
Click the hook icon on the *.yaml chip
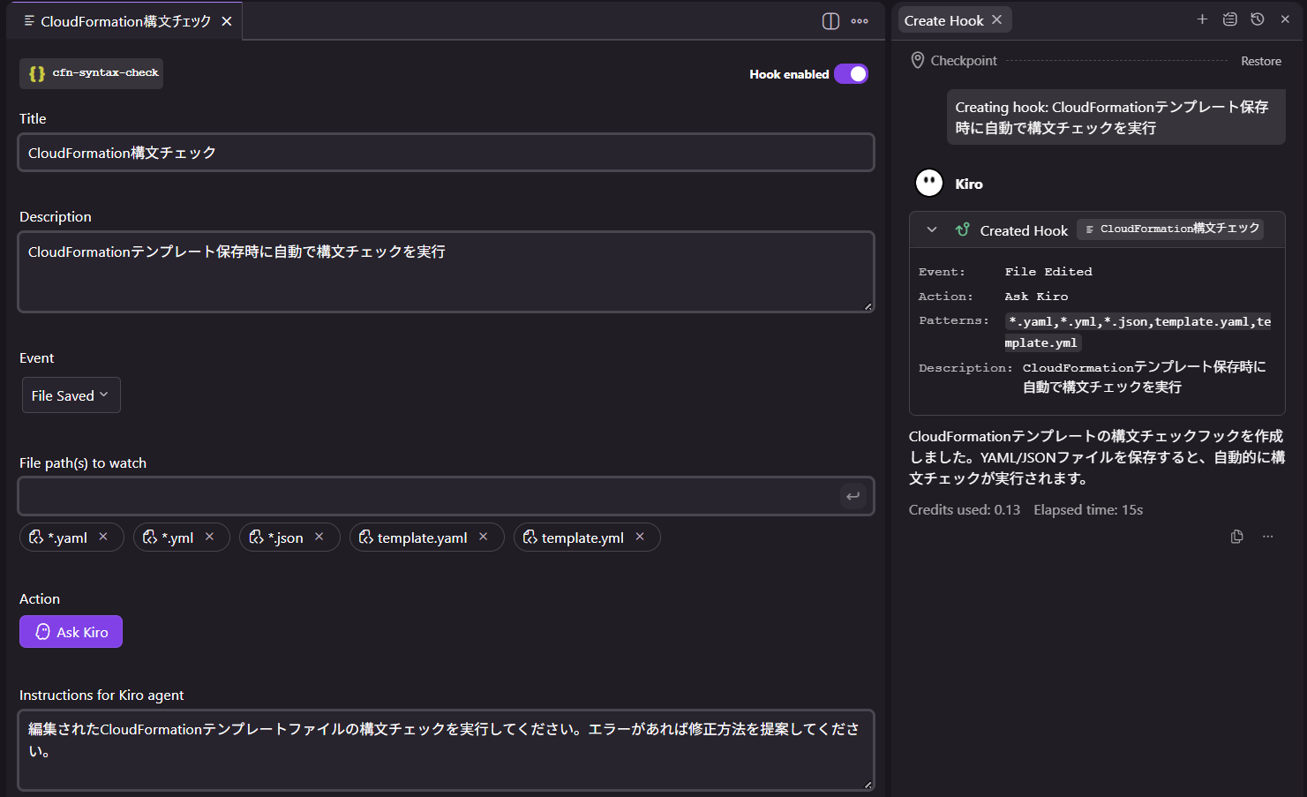coord(35,537)
